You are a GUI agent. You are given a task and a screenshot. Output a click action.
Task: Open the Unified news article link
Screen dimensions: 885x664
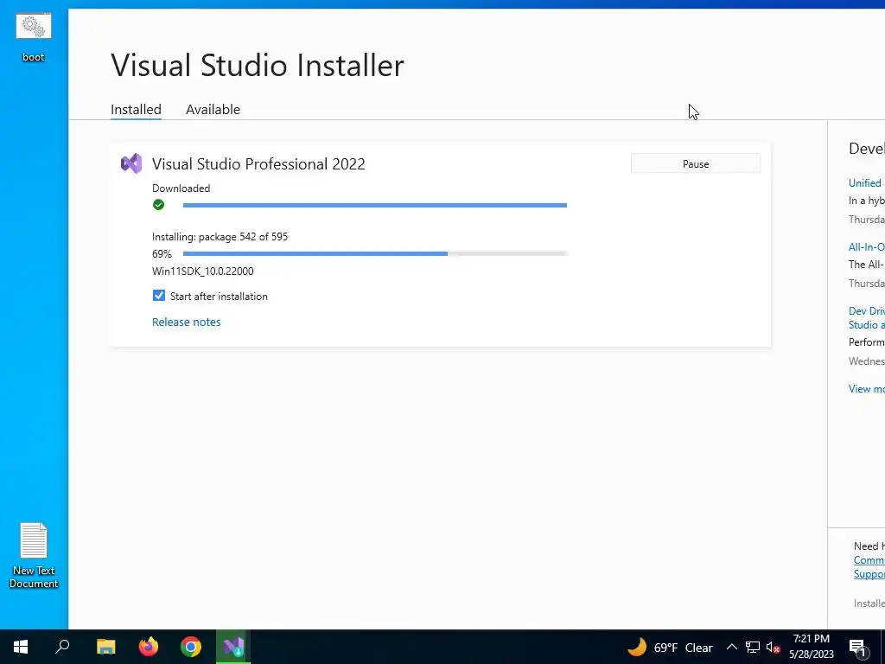coord(866,183)
